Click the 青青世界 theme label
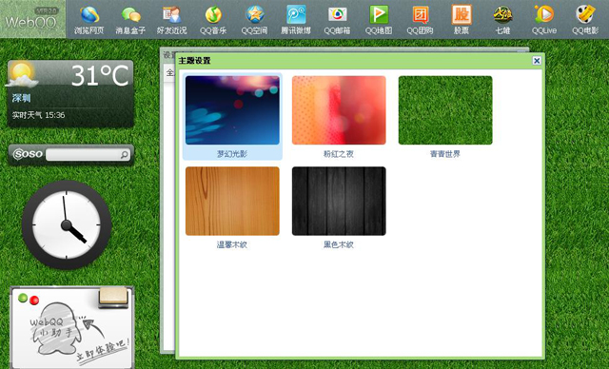 445,154
